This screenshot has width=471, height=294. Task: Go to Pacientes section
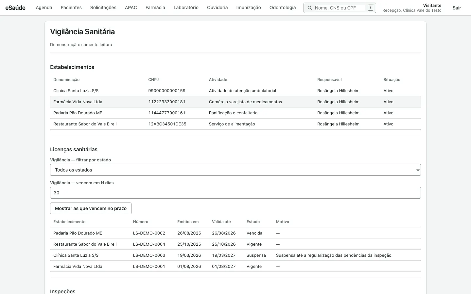71,8
